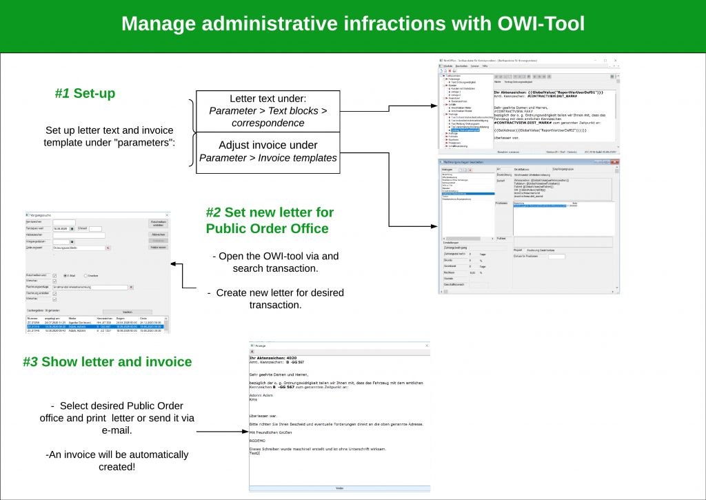Click the Aktenzeichen input field in Vorgangssuche
The height and width of the screenshot is (500, 706).
79,235
